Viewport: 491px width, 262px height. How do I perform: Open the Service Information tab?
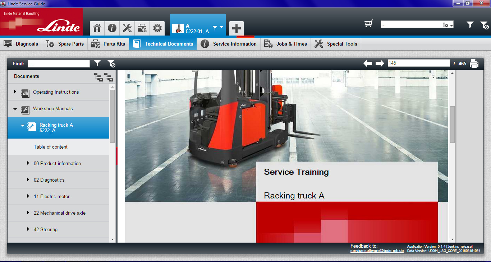point(229,44)
